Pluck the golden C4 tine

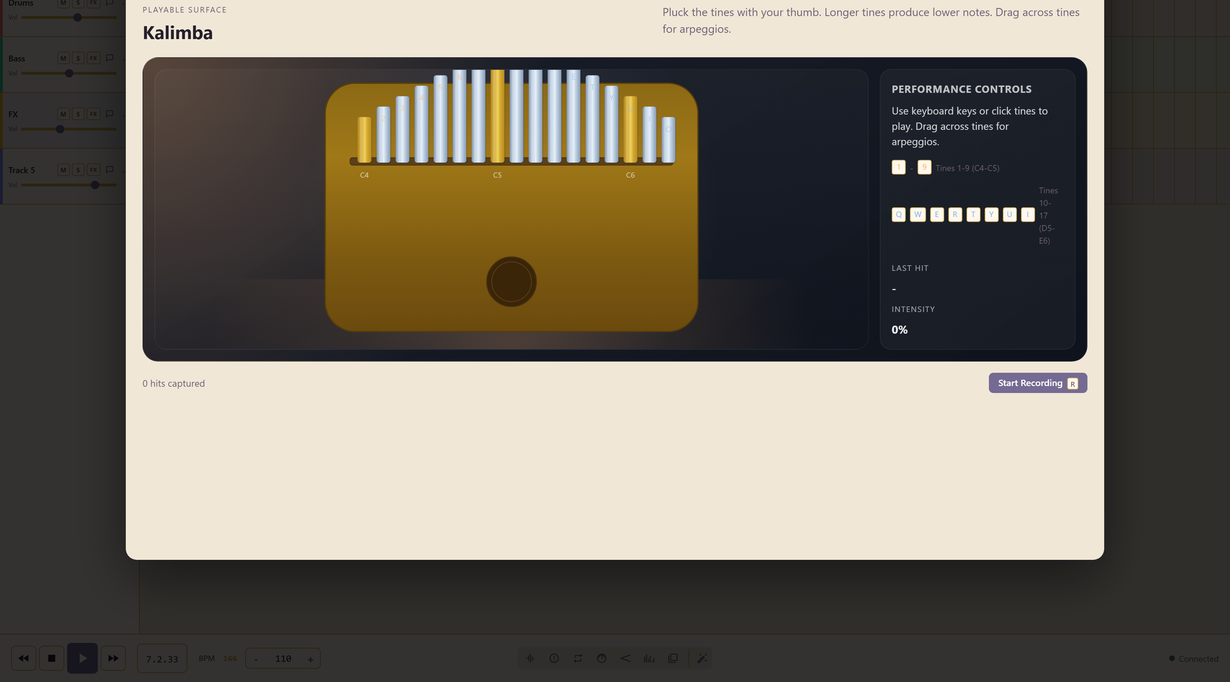click(x=364, y=140)
